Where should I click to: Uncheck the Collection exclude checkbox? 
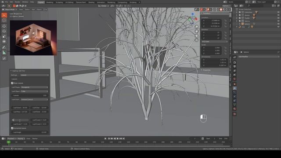(x=240, y=12)
